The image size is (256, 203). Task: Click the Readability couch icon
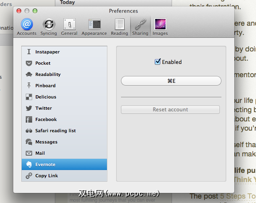click(29, 74)
